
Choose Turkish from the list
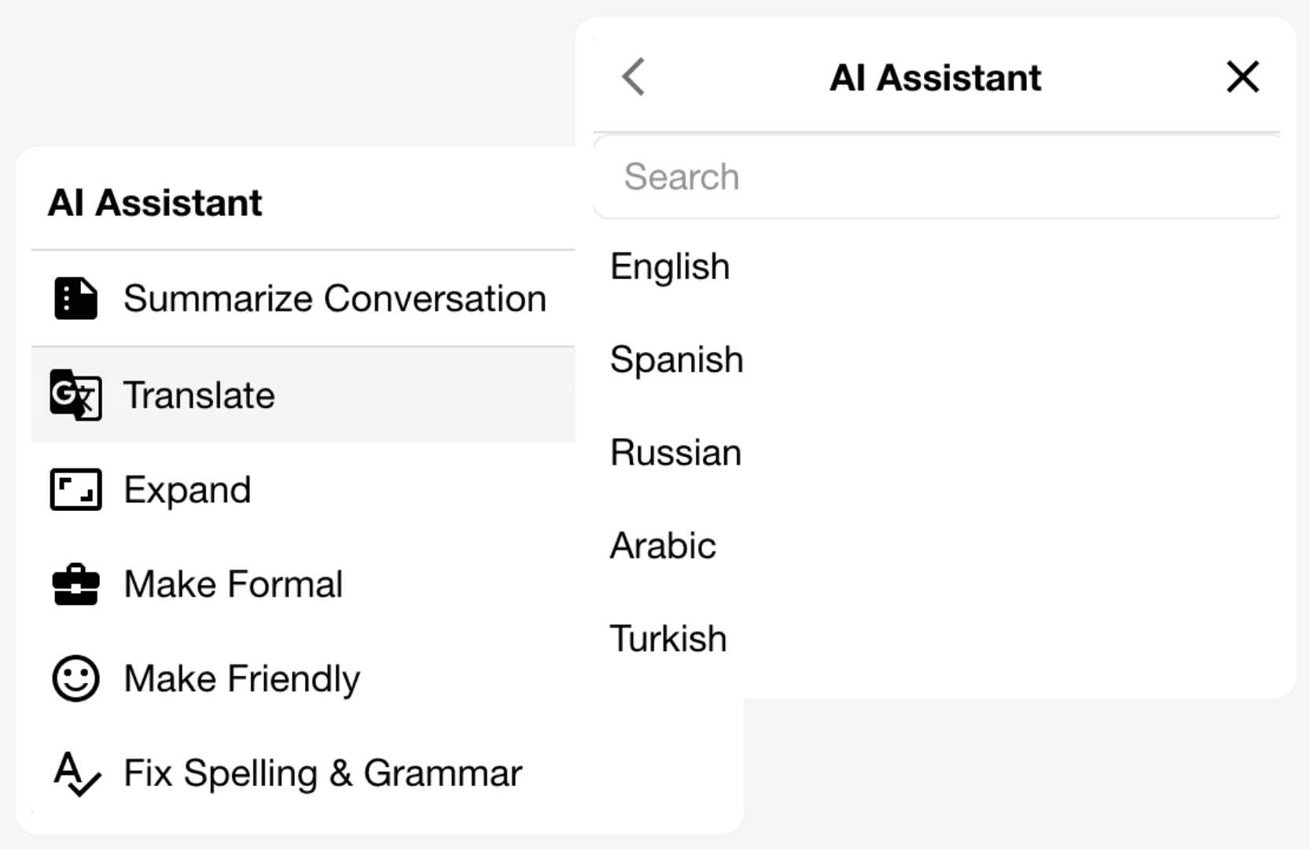pos(668,638)
